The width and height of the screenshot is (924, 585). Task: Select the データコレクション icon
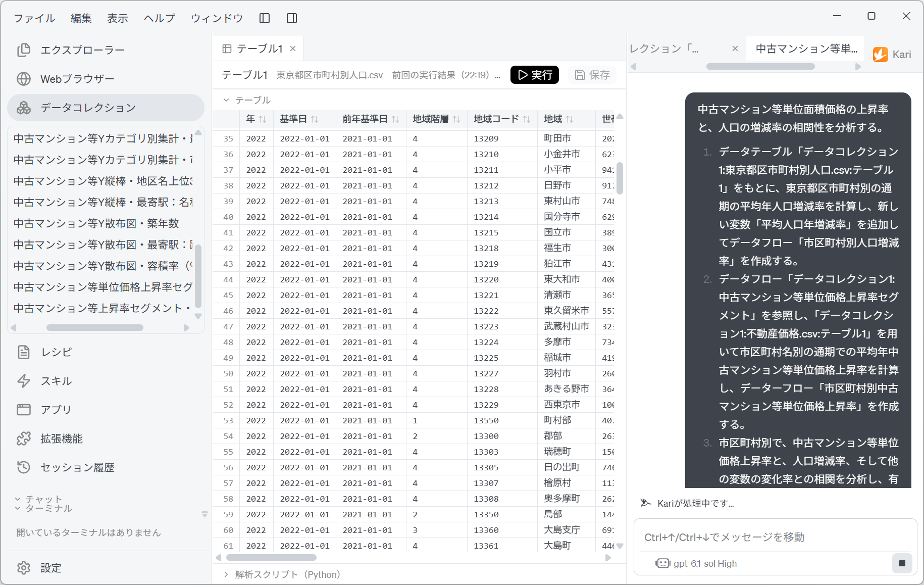click(24, 108)
